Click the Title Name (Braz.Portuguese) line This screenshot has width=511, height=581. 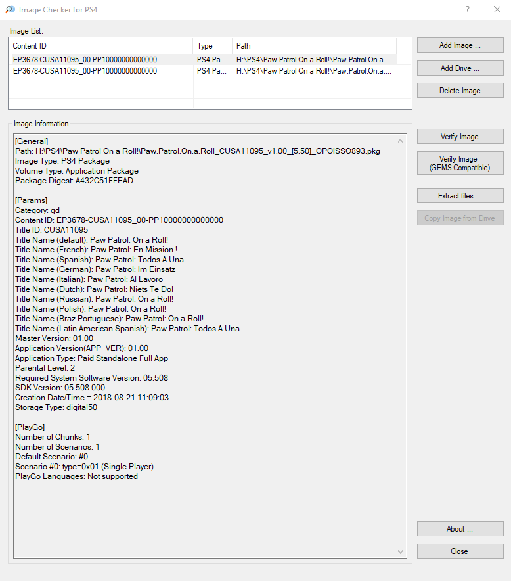click(109, 319)
